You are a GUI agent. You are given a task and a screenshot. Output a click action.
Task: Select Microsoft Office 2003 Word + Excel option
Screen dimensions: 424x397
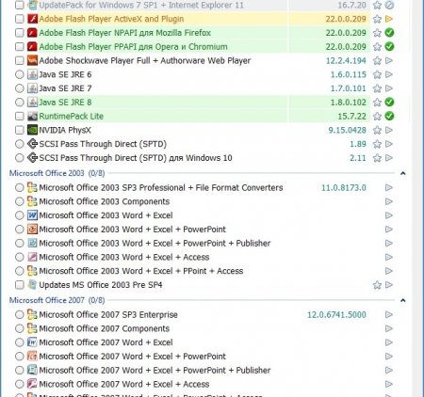point(20,215)
